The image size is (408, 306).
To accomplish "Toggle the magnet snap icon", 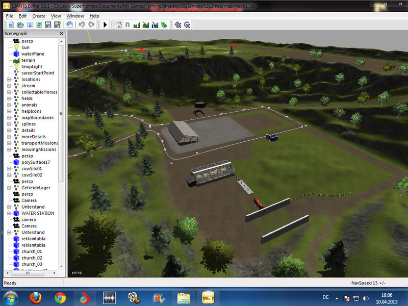I will point(127,25).
